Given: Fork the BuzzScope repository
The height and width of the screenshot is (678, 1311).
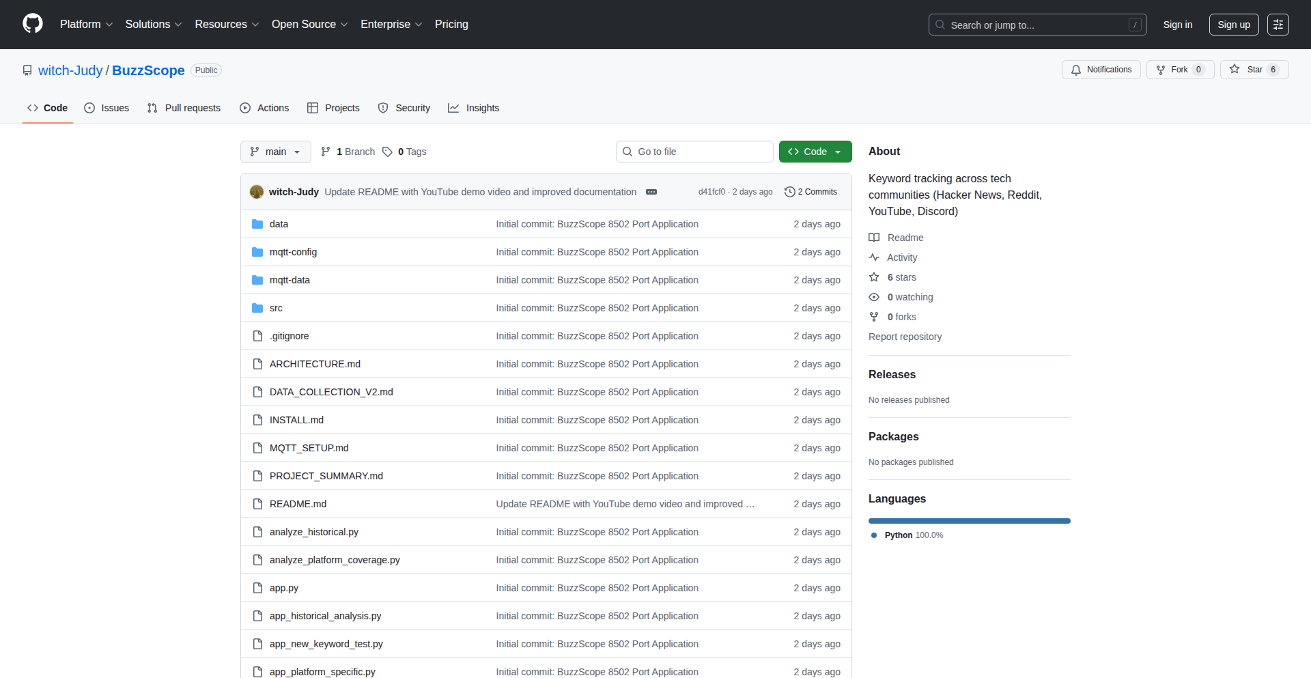Looking at the screenshot, I should pos(1179,70).
